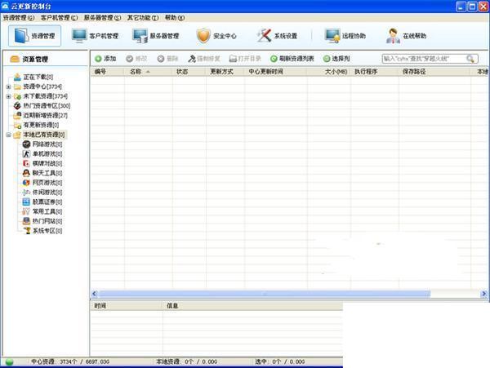
Task: Click the 时间 log column header
Action: click(x=127, y=306)
